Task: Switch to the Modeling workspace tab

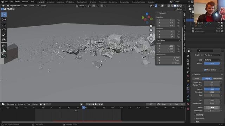Action: (x=50, y=2)
